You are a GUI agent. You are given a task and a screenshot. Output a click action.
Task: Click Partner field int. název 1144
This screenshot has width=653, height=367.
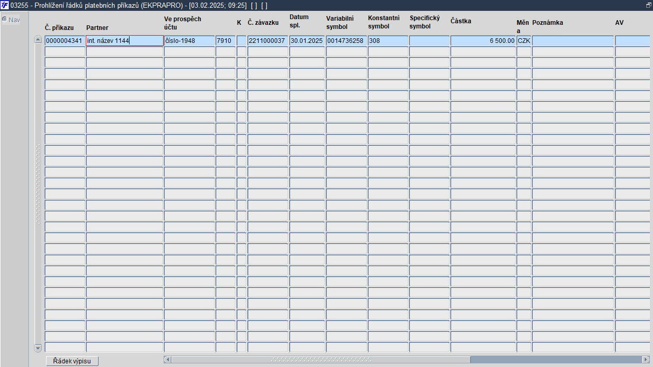(124, 40)
